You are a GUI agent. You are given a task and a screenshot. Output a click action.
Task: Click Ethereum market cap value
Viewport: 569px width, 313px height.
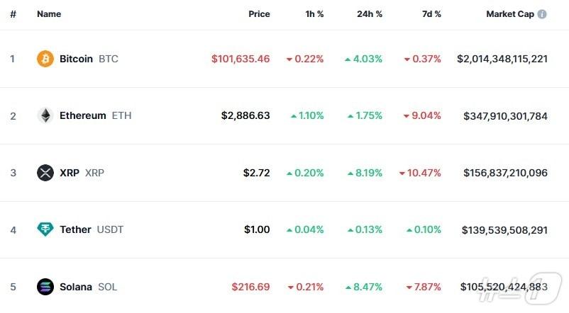[505, 115]
